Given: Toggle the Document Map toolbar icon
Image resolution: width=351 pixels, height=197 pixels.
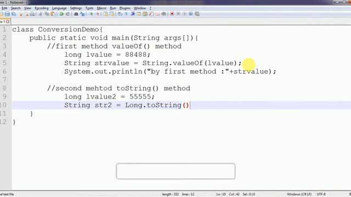Looking at the screenshot, I should point(145,14).
